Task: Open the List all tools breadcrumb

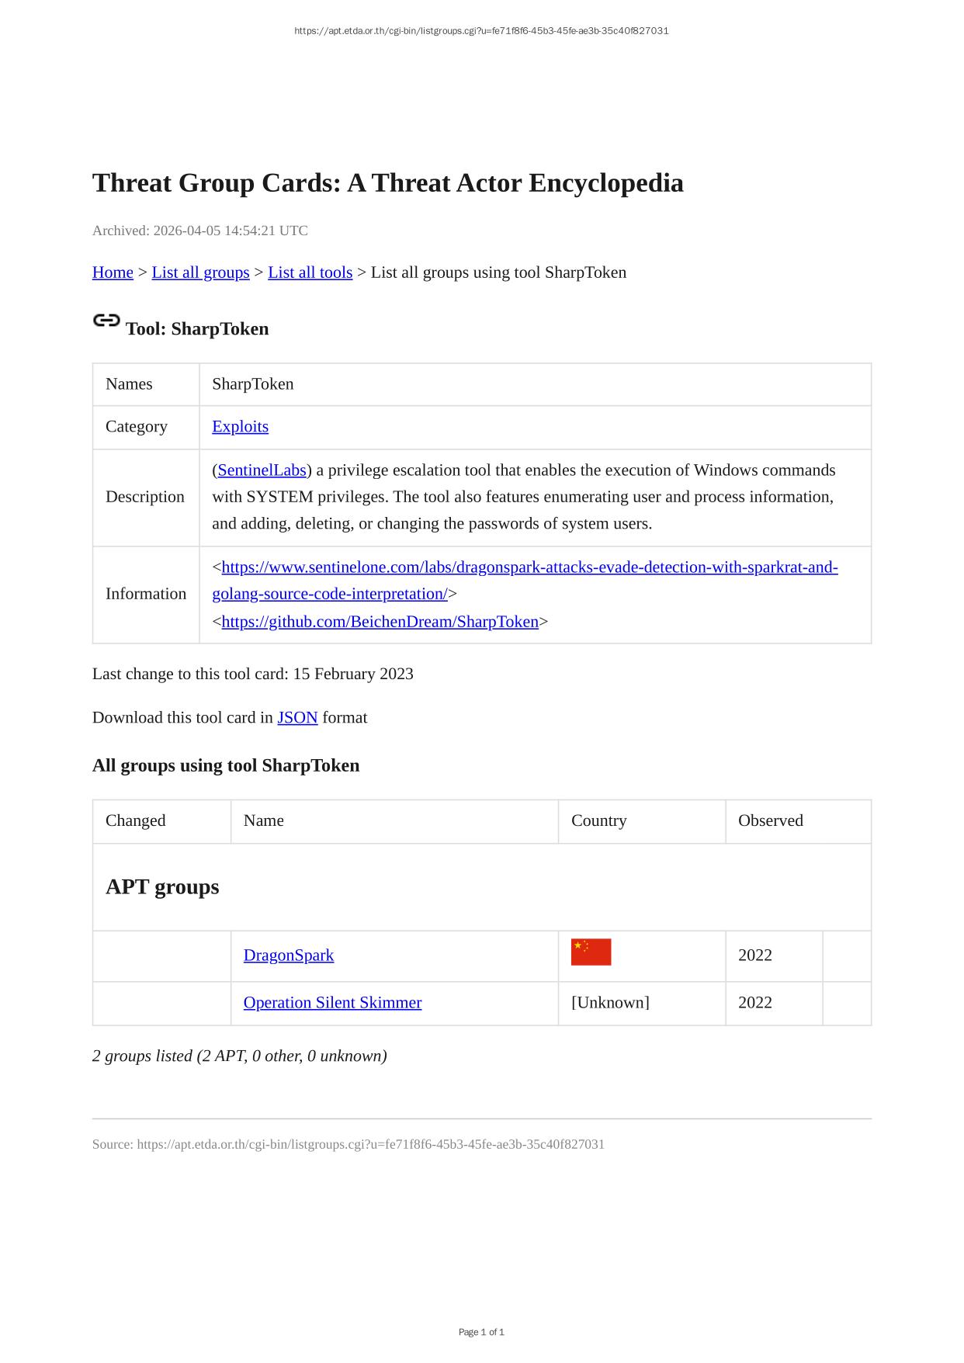Action: point(310,272)
